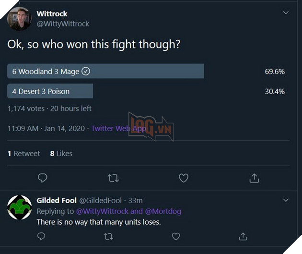Like Wittrock's poll tweet

[x=184, y=178]
